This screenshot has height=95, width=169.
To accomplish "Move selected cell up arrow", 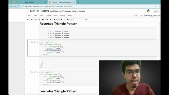I will (x=47, y=20).
